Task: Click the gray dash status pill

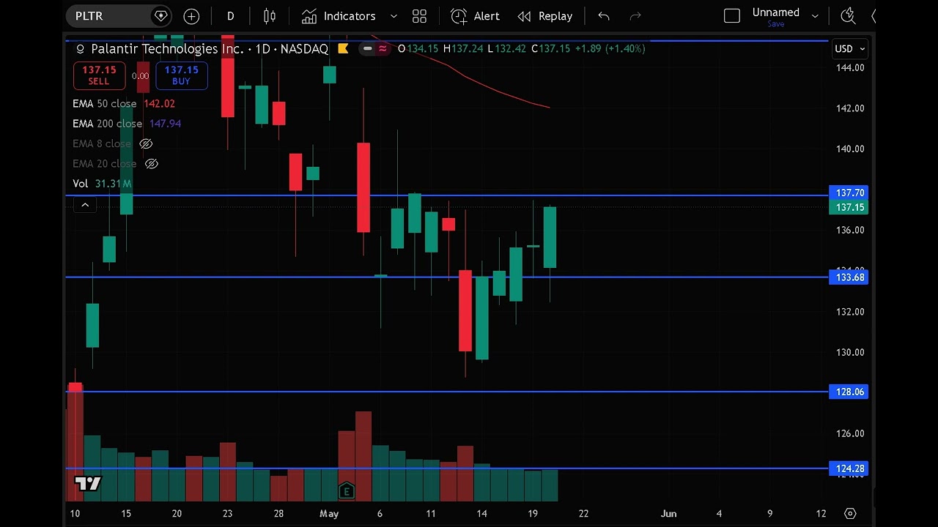Action: (x=367, y=49)
